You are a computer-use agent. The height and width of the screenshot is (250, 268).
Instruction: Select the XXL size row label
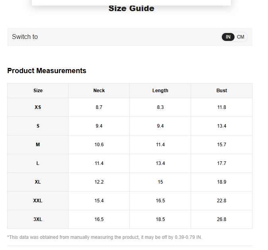(x=38, y=201)
